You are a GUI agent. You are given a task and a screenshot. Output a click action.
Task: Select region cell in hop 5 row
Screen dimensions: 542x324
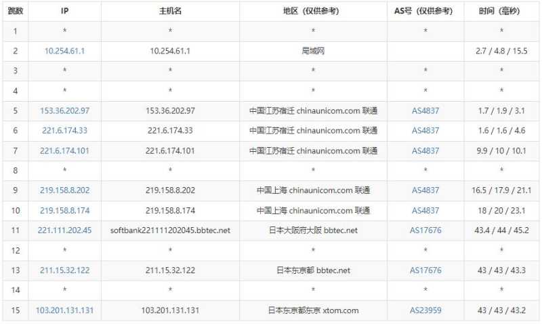coord(313,111)
